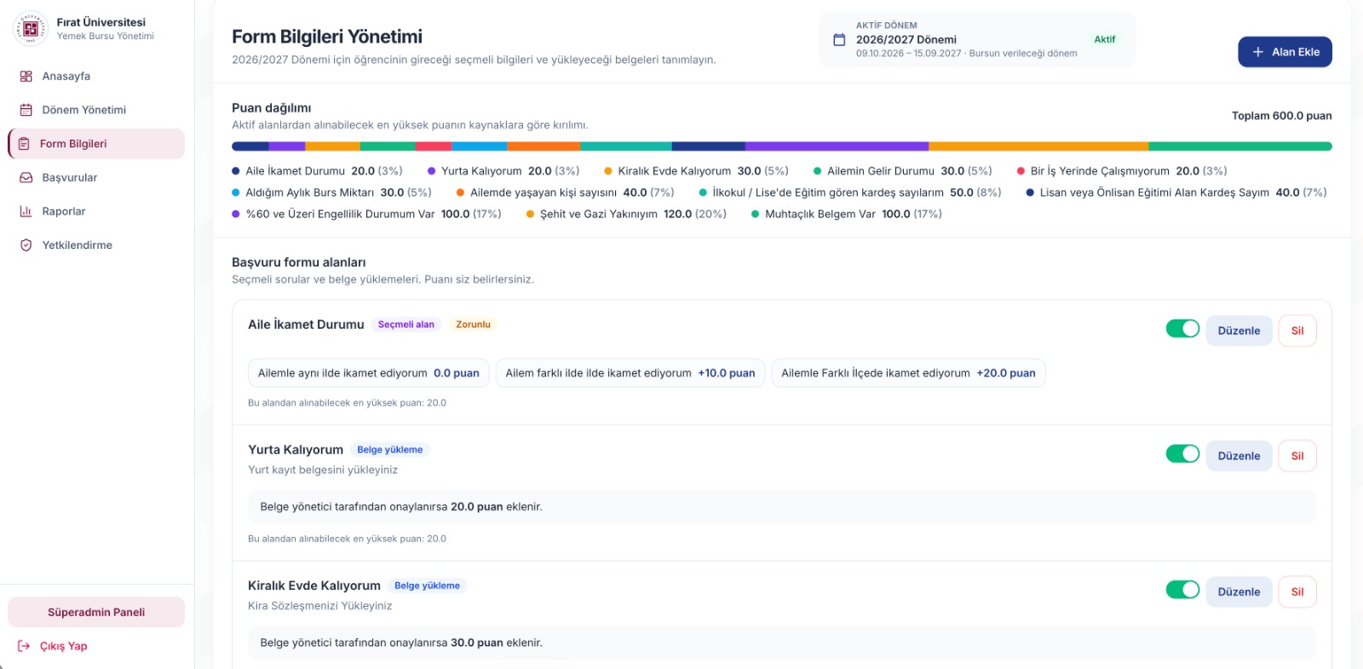Turn off the Yurtta Kalıyorum switch
Image resolution: width=1363 pixels, height=669 pixels.
click(x=1182, y=453)
